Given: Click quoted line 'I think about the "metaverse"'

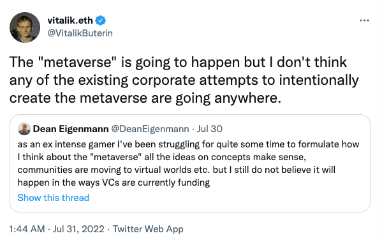Looking at the screenshot, I should click(x=161, y=157).
